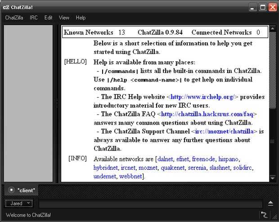This screenshot has width=279, height=222.
Task: Open the Help menu
Action: [81, 18]
